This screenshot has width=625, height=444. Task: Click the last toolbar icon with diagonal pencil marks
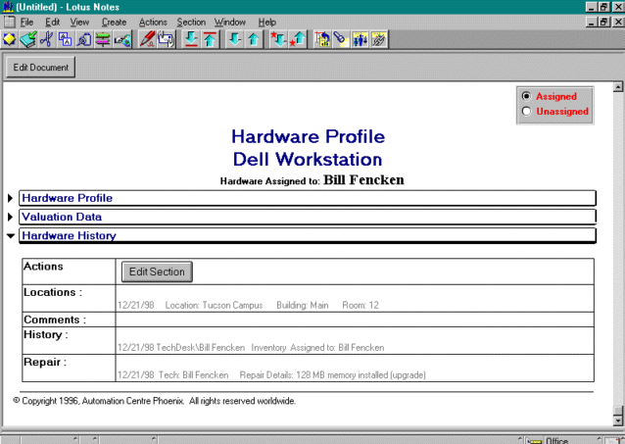tap(379, 39)
